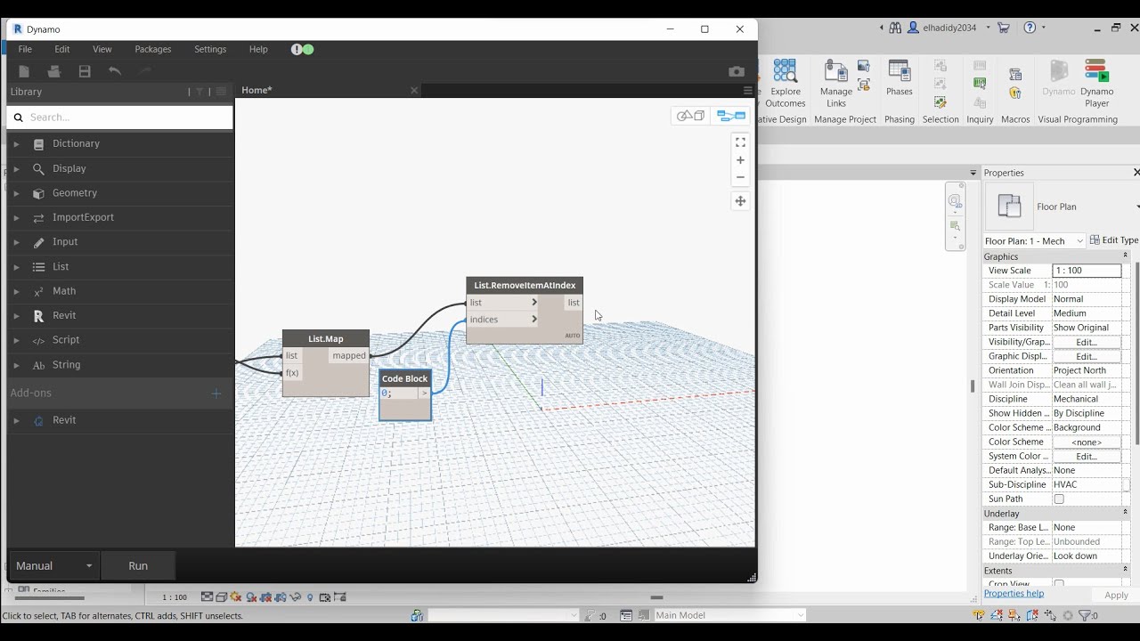The height and width of the screenshot is (641, 1140).
Task: Click the Zoom to Fit icon
Action: pos(740,142)
